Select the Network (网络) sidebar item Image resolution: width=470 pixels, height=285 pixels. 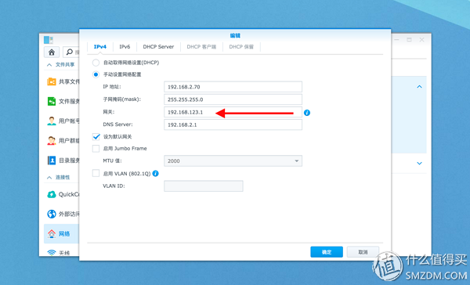pyautogui.click(x=61, y=234)
